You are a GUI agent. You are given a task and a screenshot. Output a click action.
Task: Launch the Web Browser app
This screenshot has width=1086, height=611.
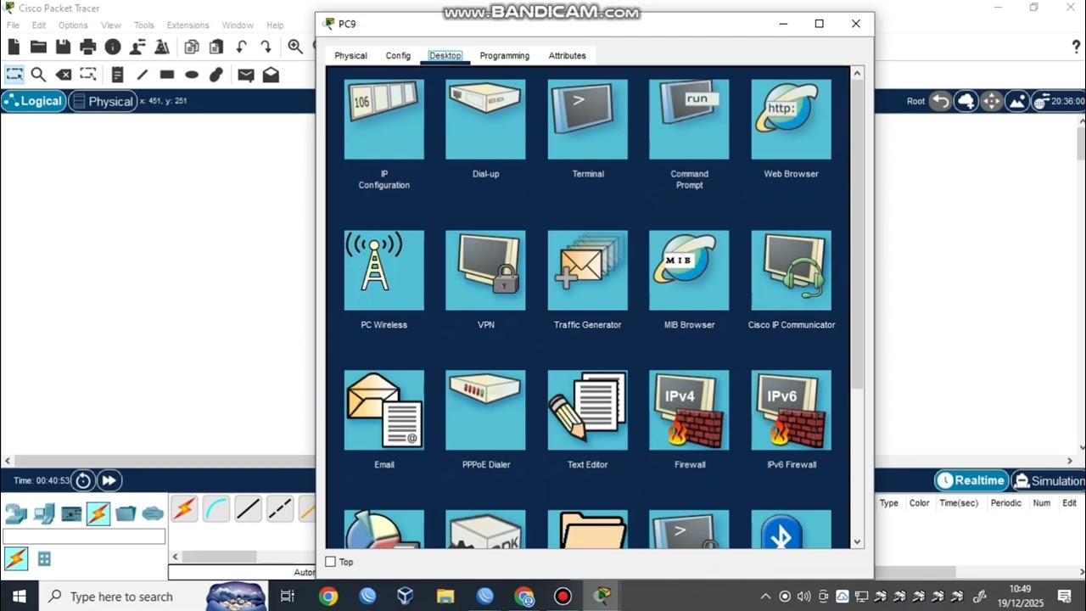pyautogui.click(x=791, y=120)
